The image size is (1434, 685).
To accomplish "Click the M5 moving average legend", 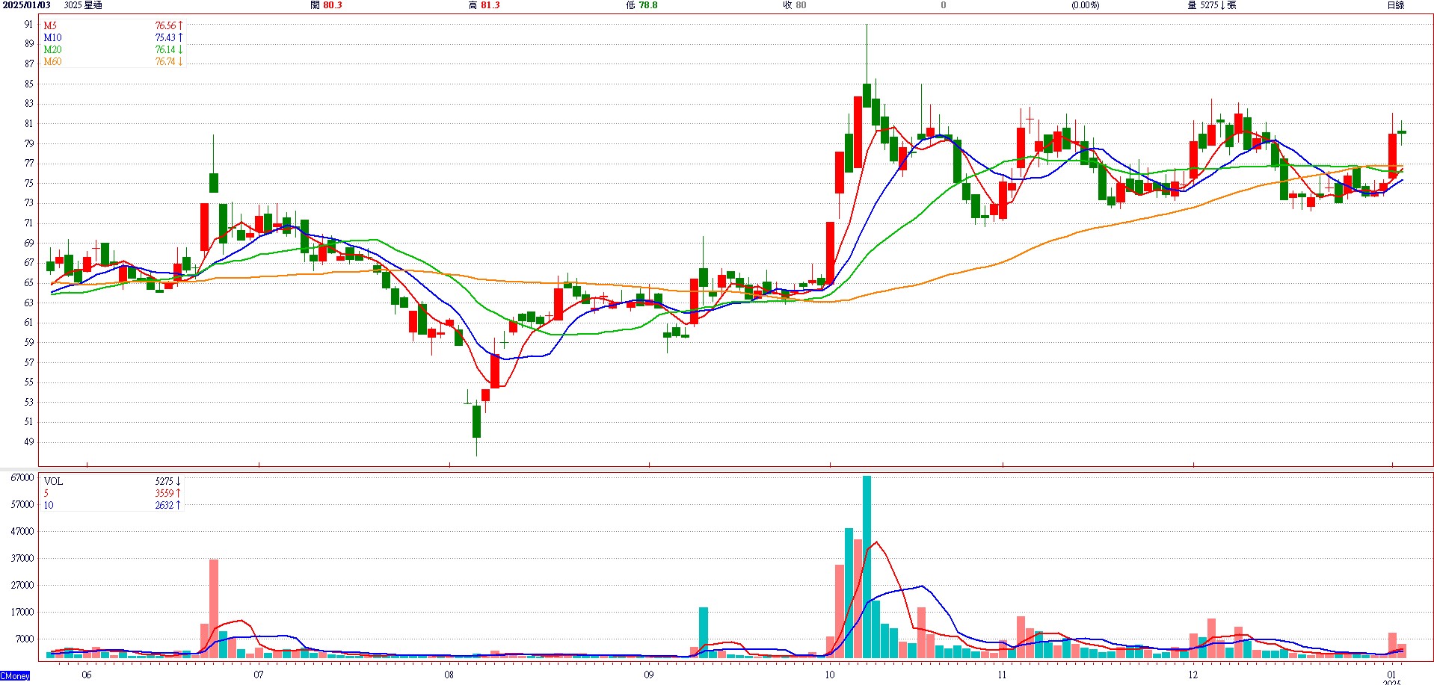I will [50, 25].
